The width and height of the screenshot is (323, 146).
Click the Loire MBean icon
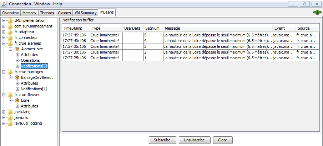point(17,100)
